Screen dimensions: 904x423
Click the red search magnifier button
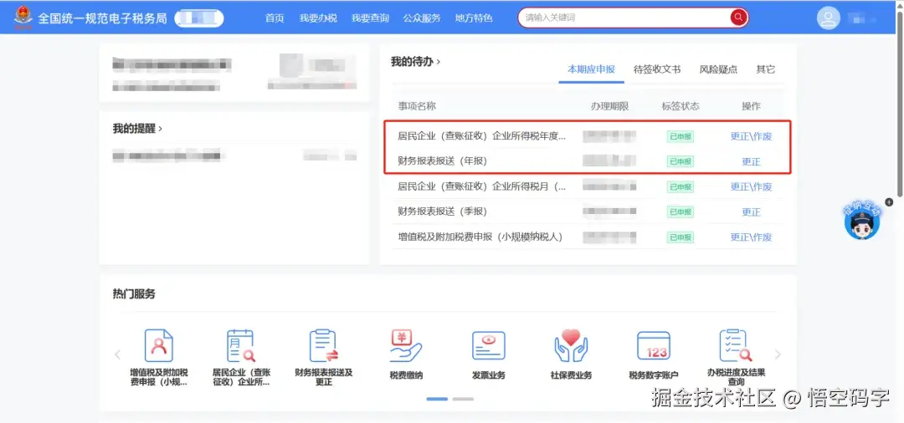tap(738, 18)
